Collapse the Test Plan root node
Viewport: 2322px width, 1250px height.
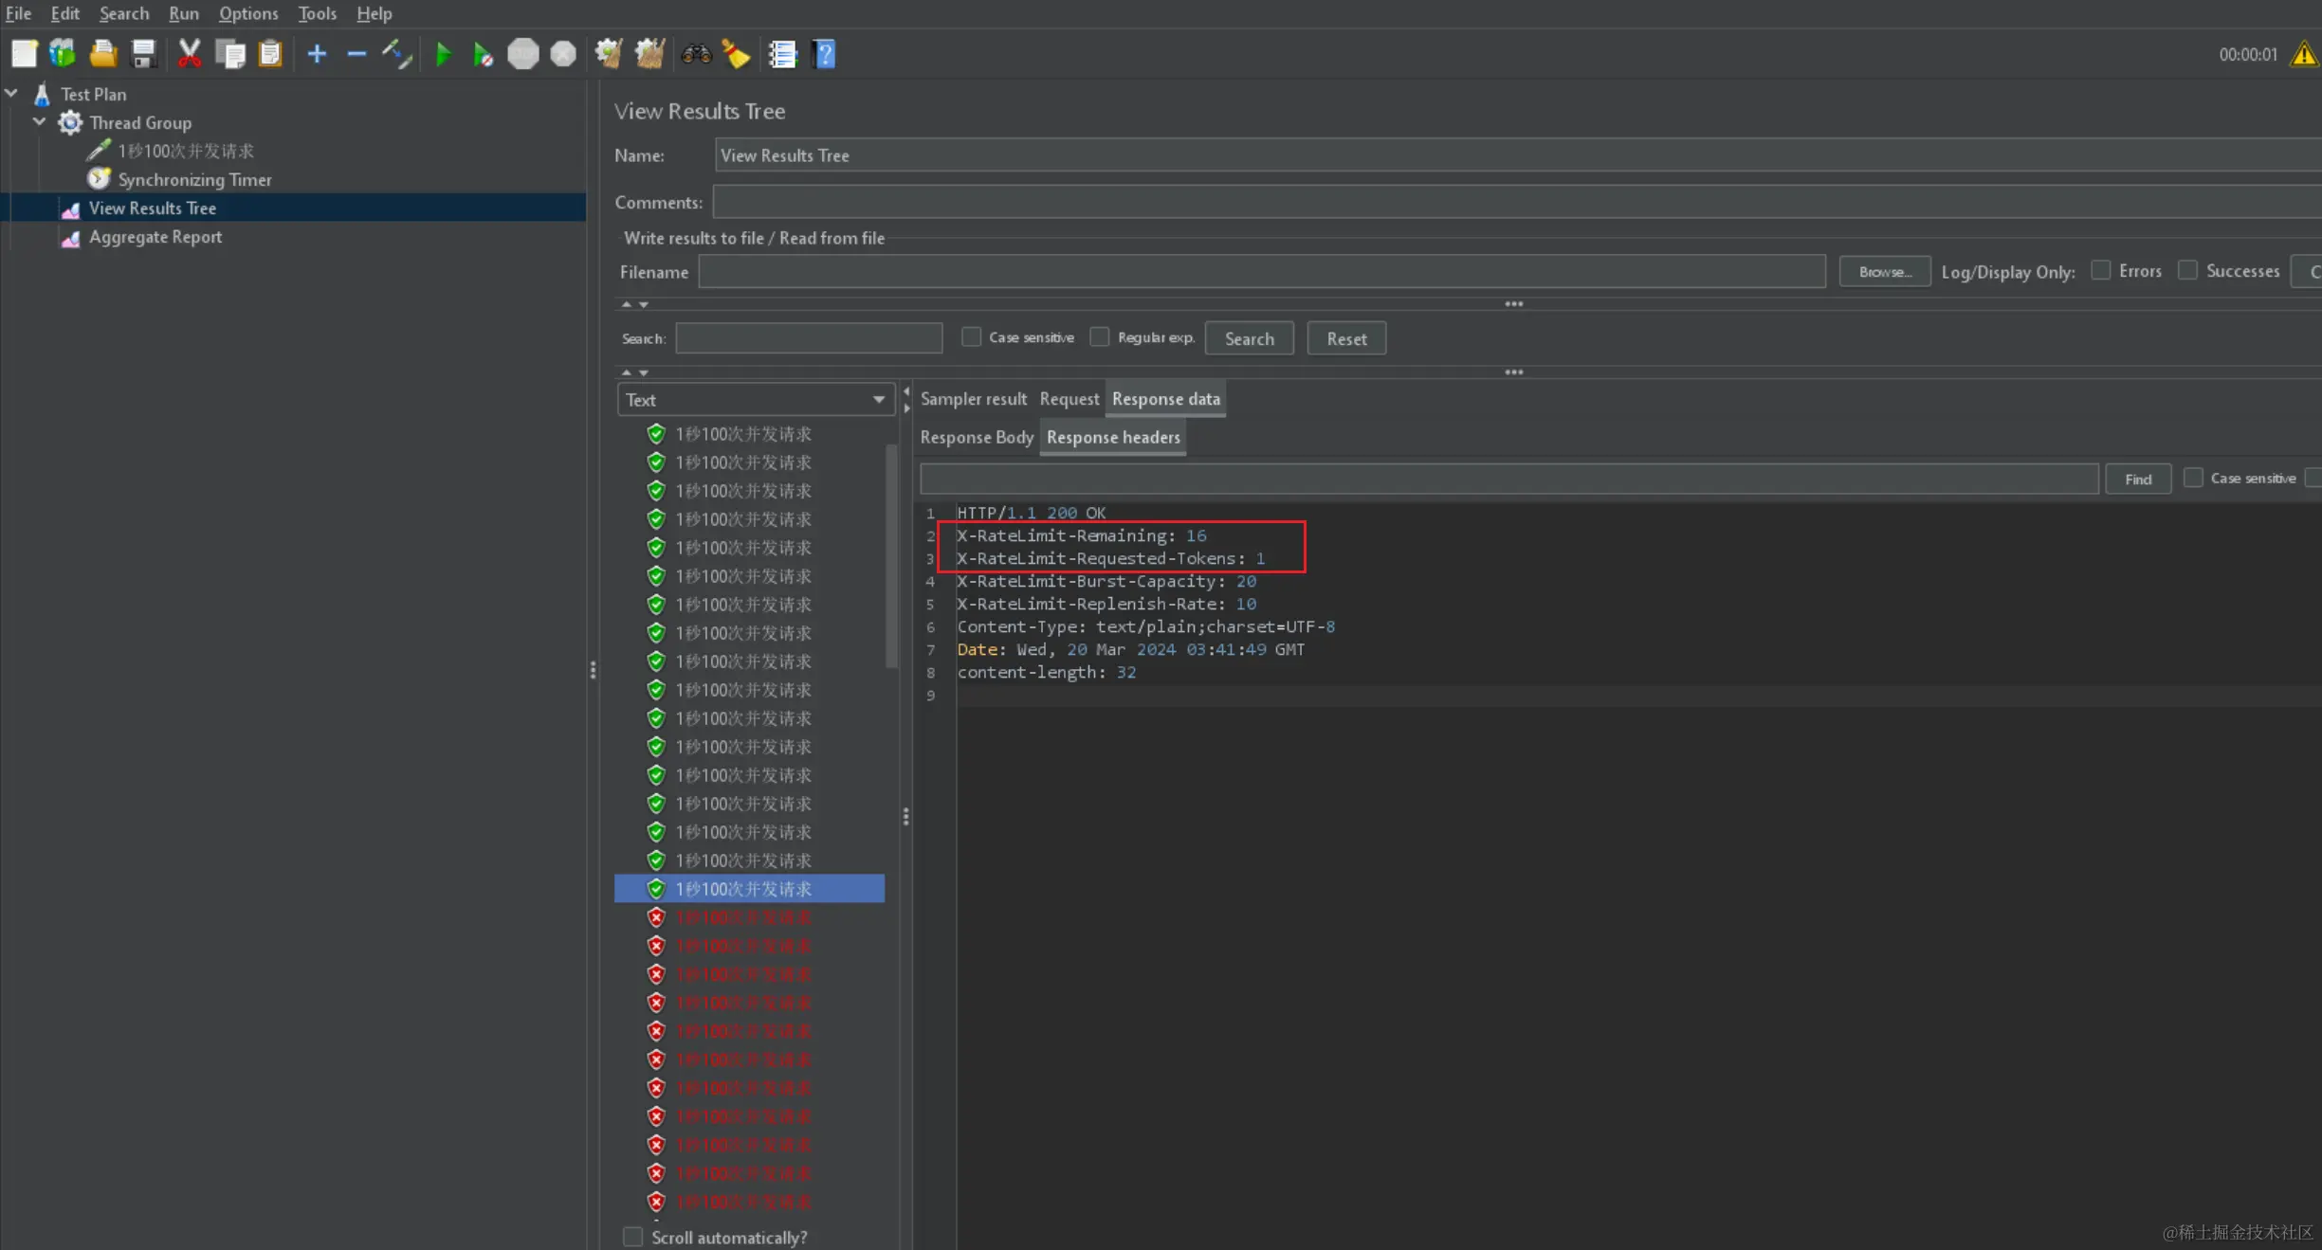click(12, 94)
